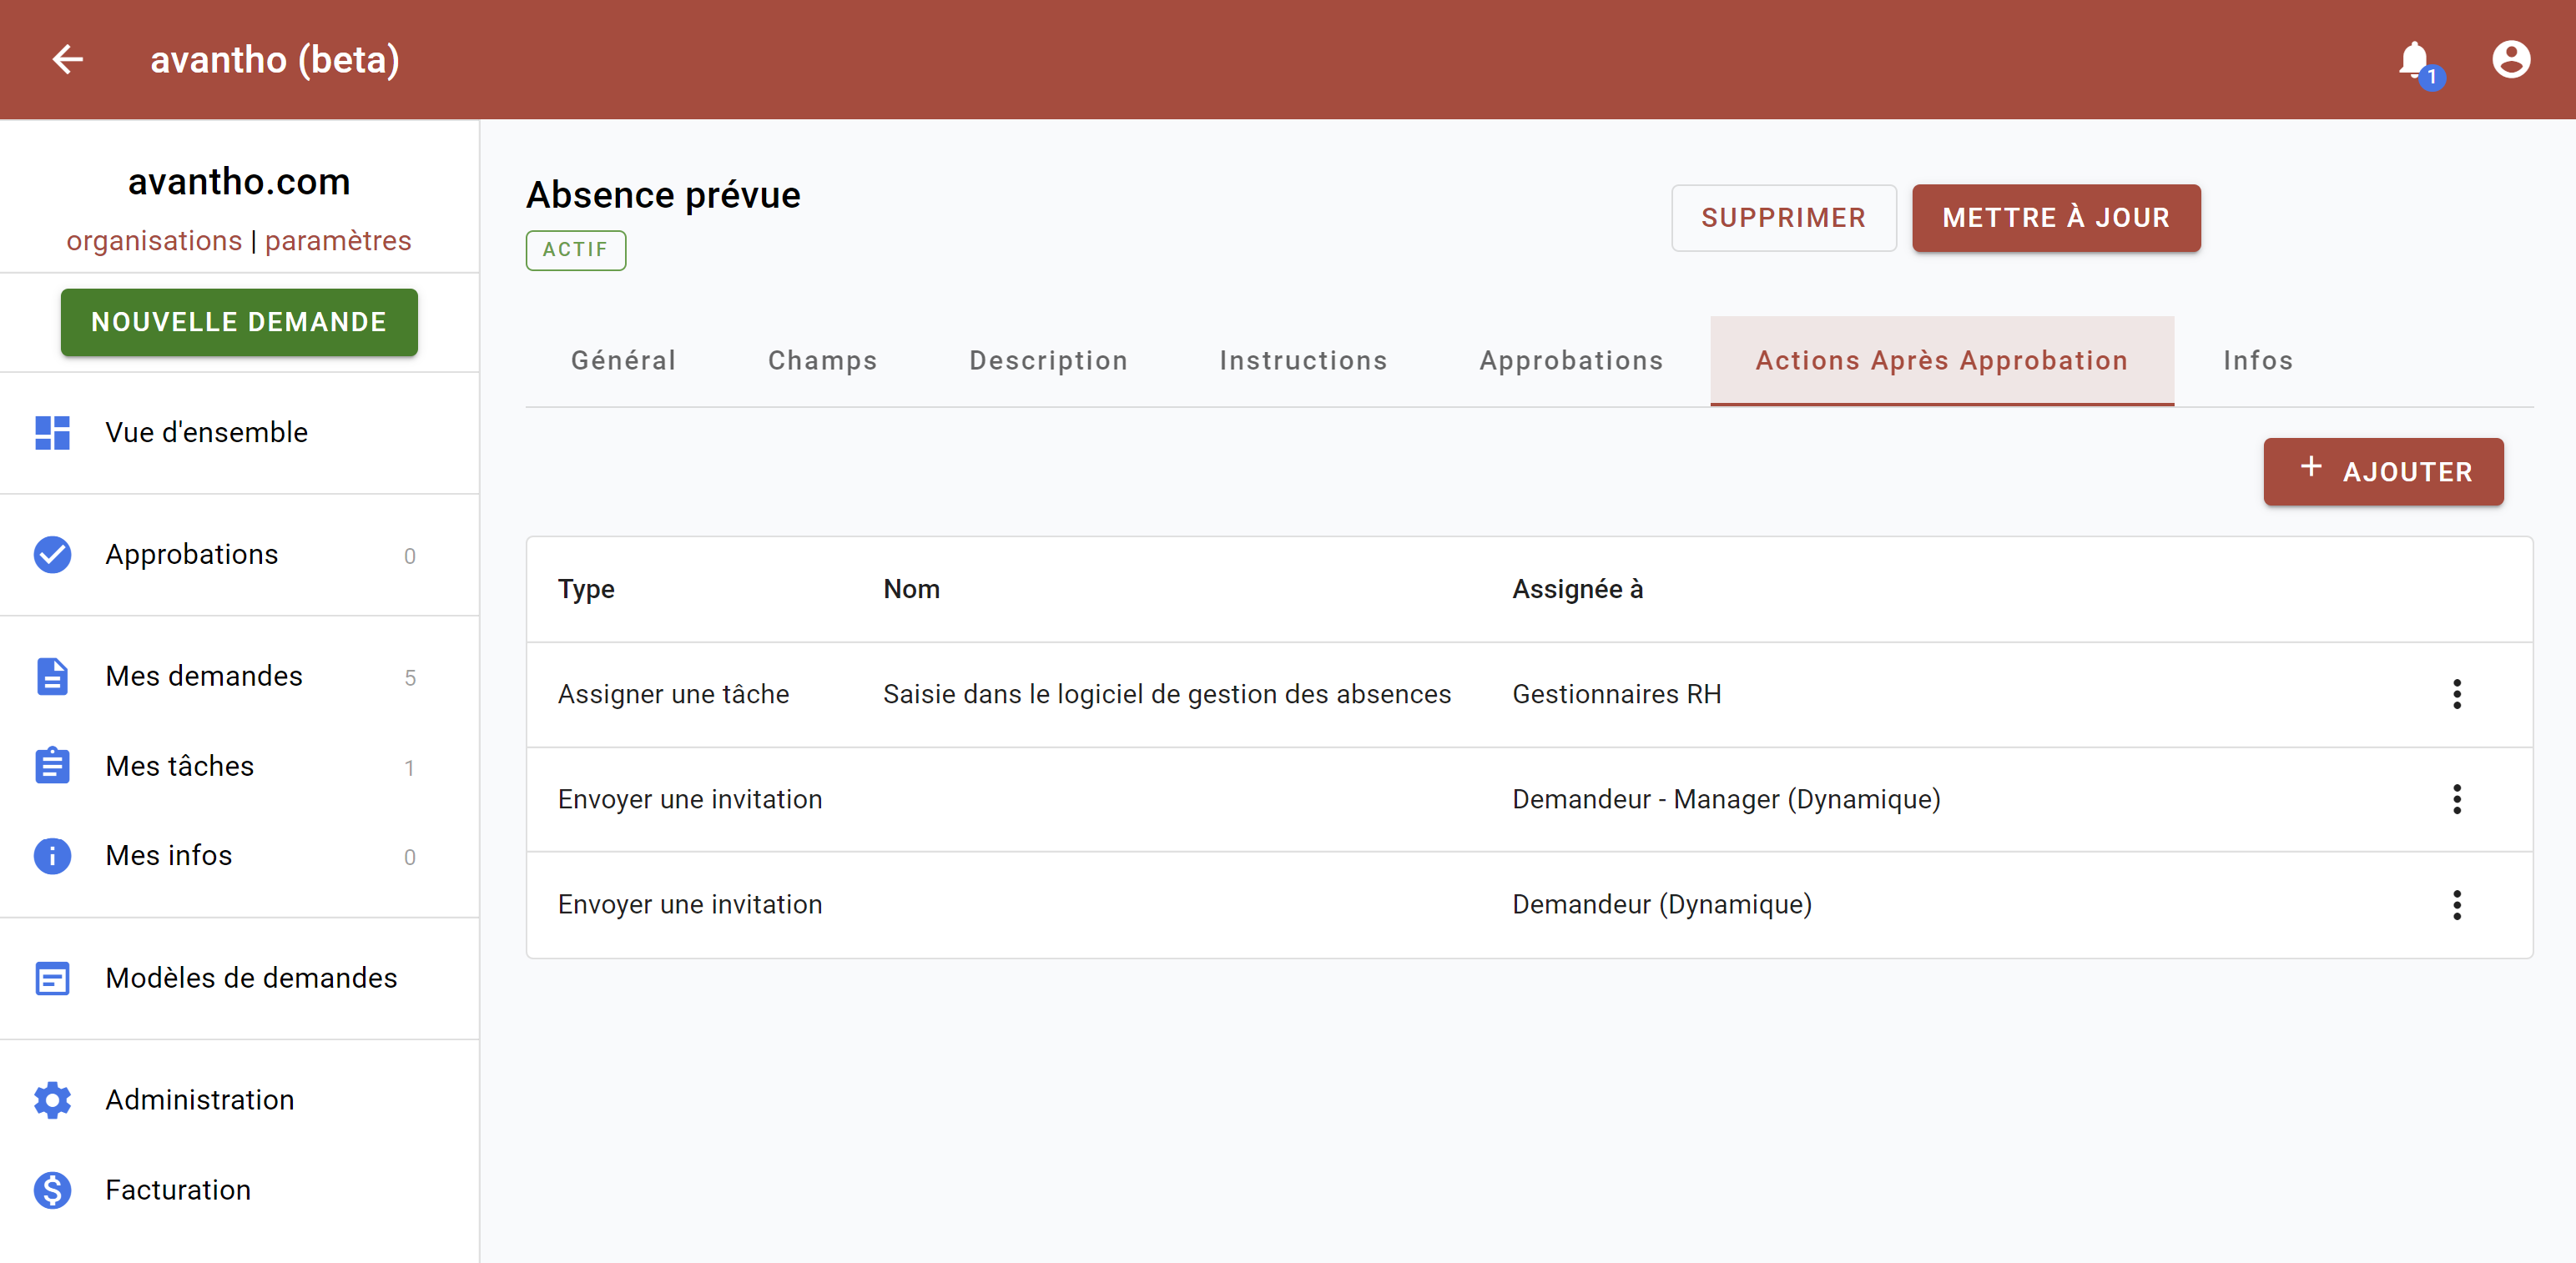
Task: Open options menu for Demandeur (Dynamique) row
Action: [2457, 905]
